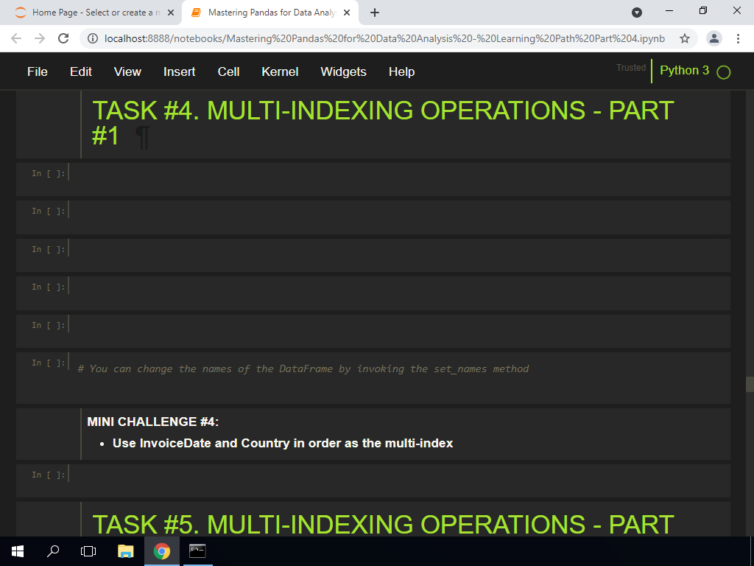Screen dimensions: 754x566
Task: Open the Chrome three-dot menu
Action: [738, 38]
